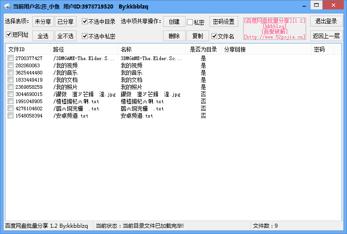Click the 安卓频道.txt name cell
The image size is (347, 234).
click(137, 116)
